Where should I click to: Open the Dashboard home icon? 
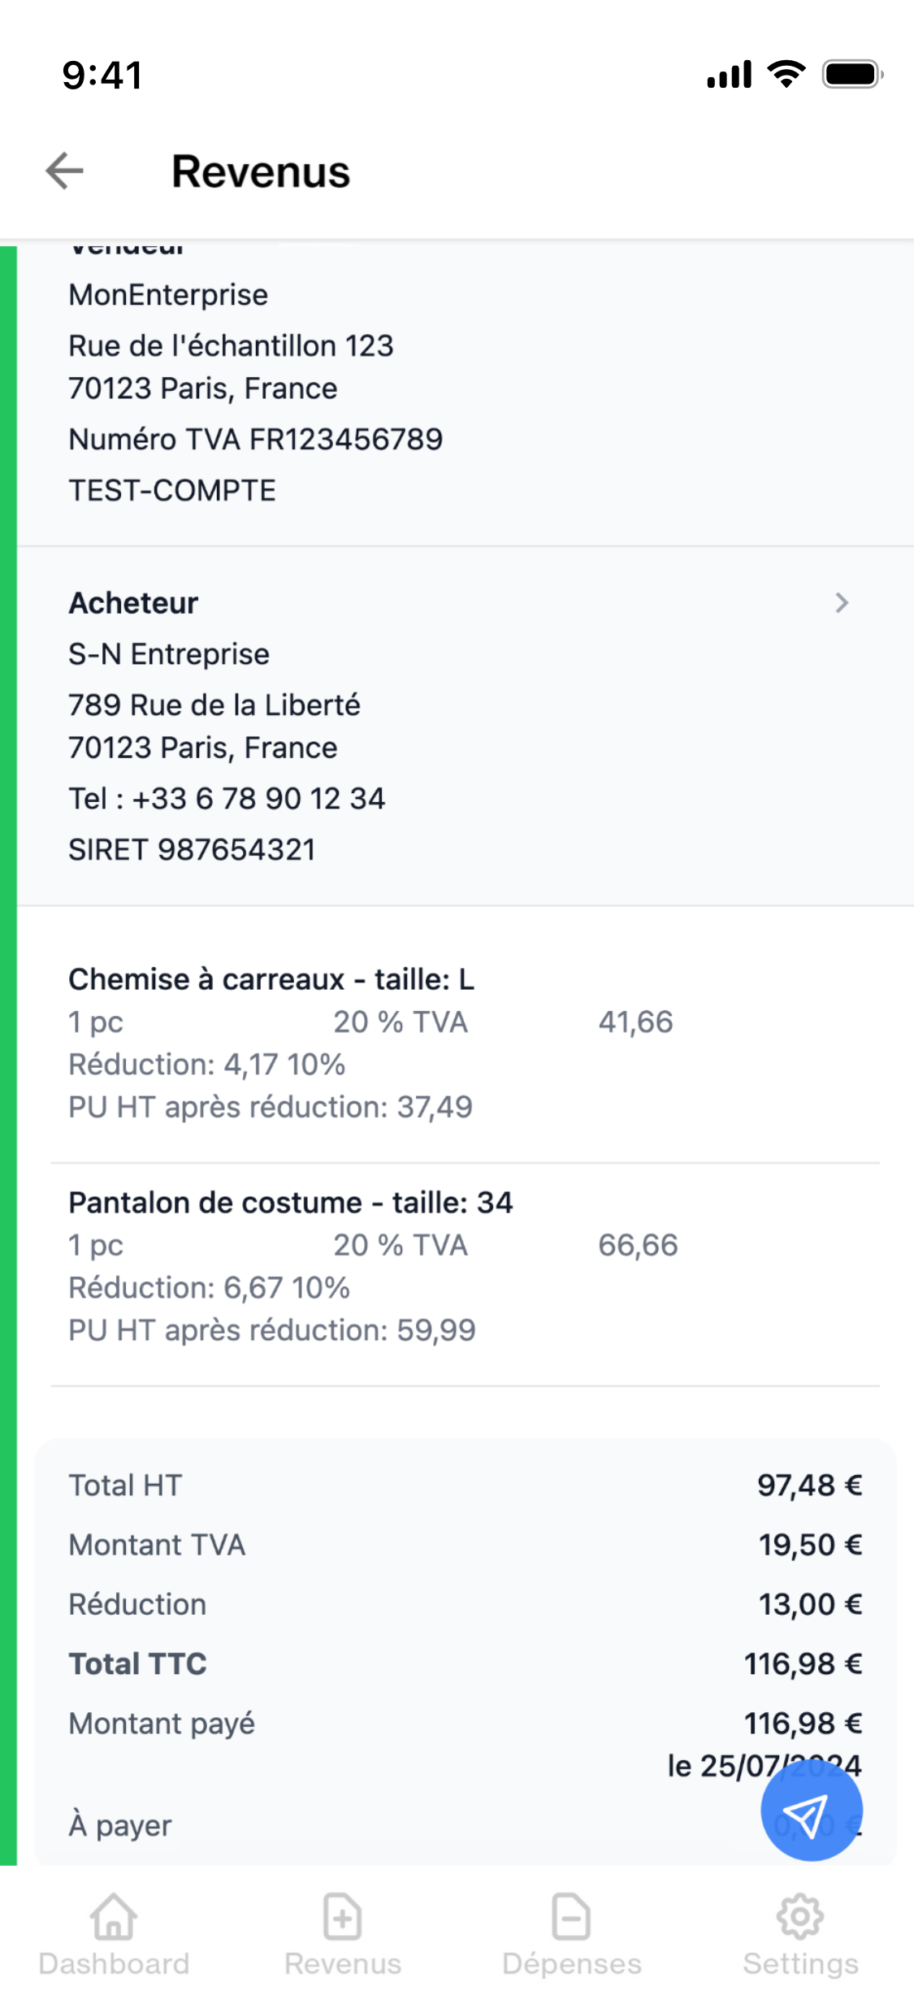click(x=114, y=1916)
